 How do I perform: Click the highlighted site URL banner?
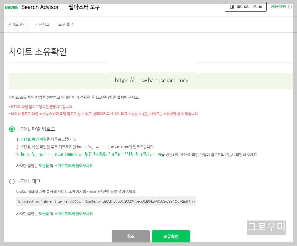151,80
